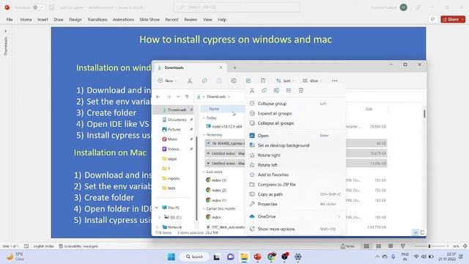
Task: Expand OneDrive submenu in context menu
Action: tap(339, 216)
